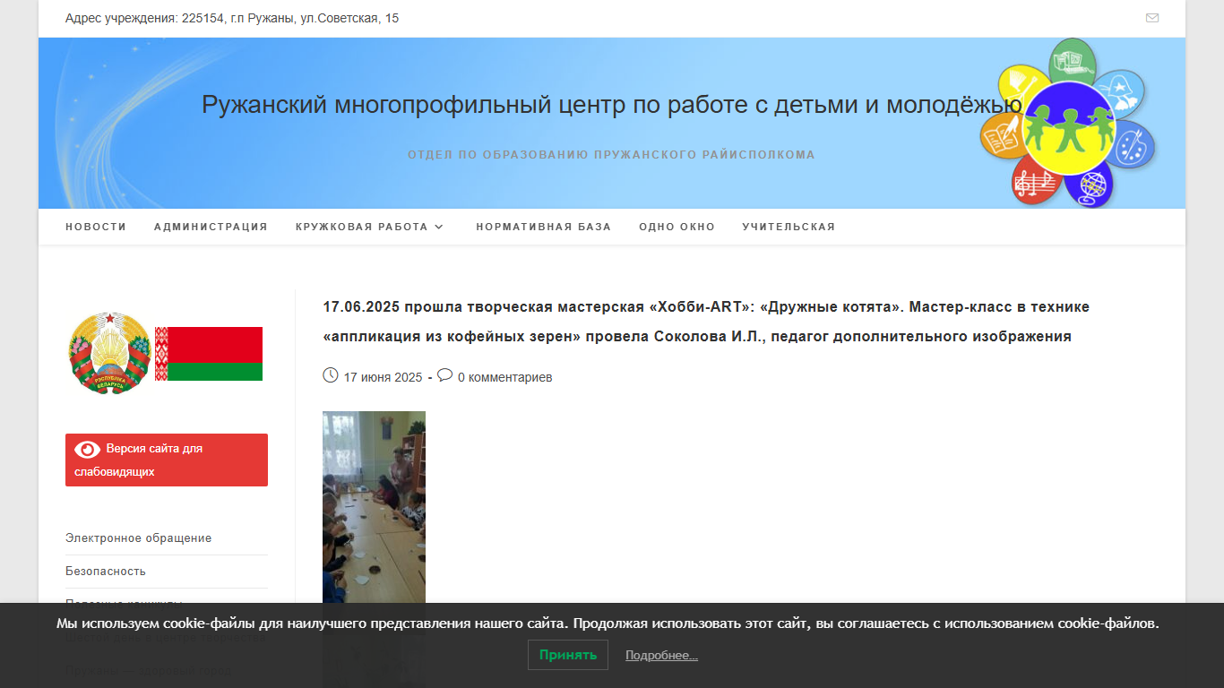Click Версия сайта для слабовидящих button
This screenshot has height=688, width=1224.
pyautogui.click(x=167, y=460)
